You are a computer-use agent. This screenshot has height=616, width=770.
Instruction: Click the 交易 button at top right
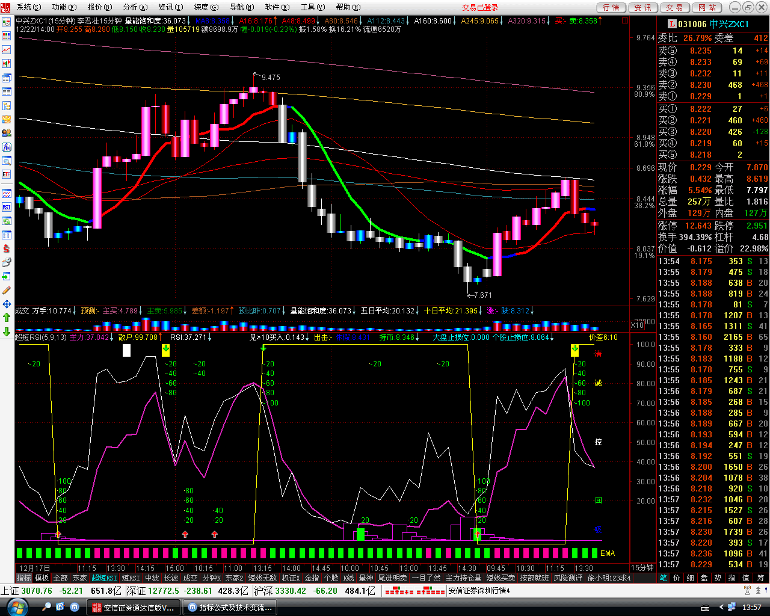click(x=674, y=7)
